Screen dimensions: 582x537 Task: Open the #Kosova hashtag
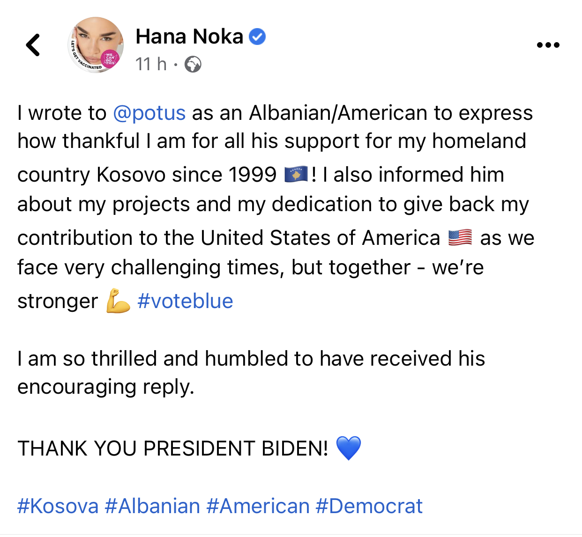tap(58, 506)
